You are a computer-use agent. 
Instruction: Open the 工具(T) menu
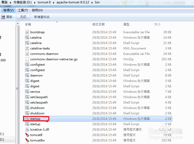[x=23, y=10]
